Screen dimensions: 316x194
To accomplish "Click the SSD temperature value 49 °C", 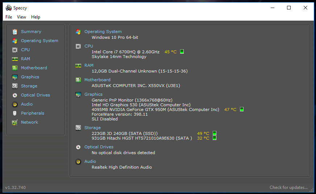I will click(x=203, y=133).
